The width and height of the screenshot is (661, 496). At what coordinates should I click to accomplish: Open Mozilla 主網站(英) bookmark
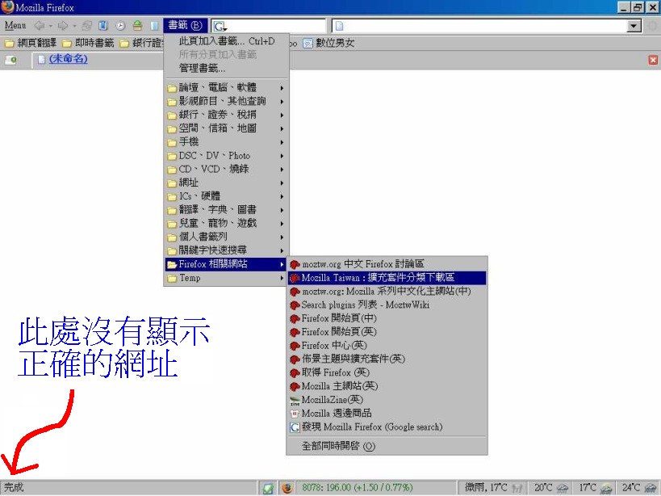387,386
